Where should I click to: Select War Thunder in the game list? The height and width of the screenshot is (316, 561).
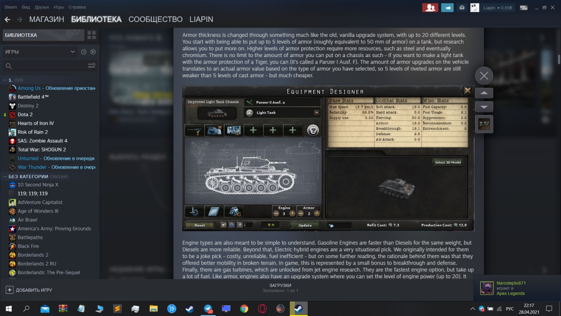click(x=52, y=167)
